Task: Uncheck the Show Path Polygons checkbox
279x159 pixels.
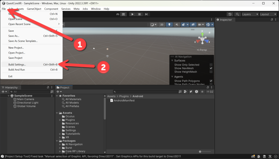Action: click(211, 81)
